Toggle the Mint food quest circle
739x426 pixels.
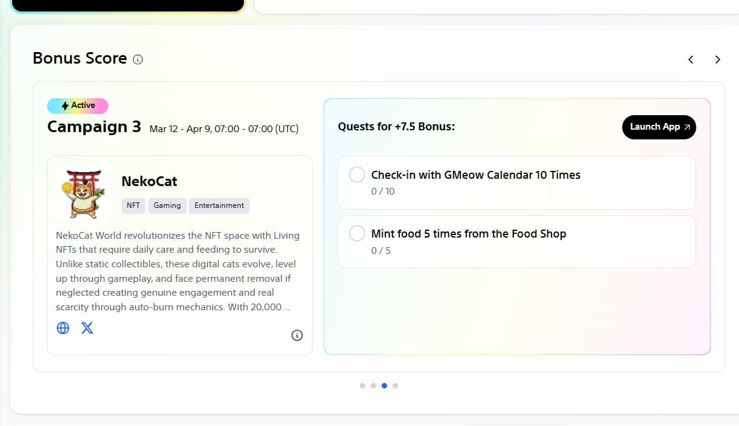[x=357, y=234]
